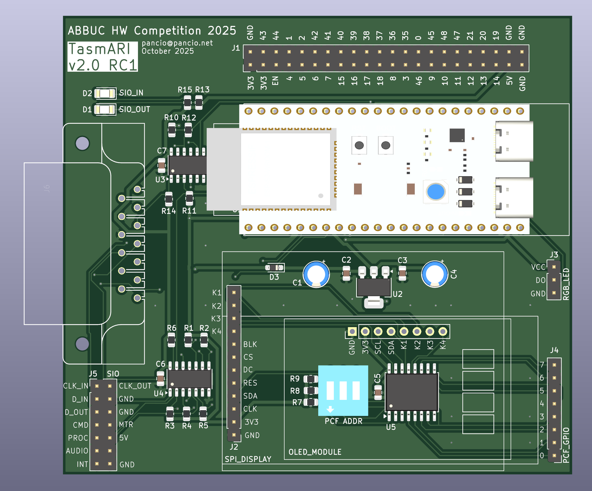The width and height of the screenshot is (592, 491).
Task: Select the blue C4 electrolytic capacitor
Action: 434,274
